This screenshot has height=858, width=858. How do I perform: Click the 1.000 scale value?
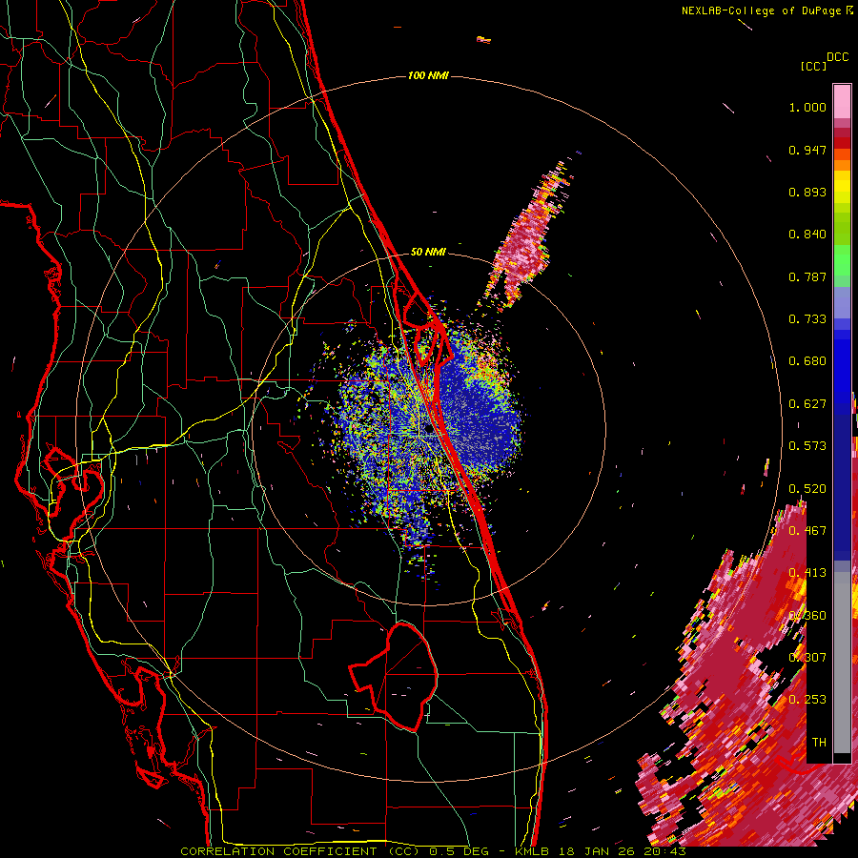[x=807, y=107]
